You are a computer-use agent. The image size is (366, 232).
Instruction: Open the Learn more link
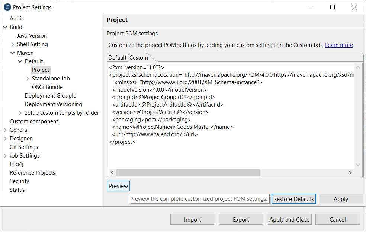(339, 45)
